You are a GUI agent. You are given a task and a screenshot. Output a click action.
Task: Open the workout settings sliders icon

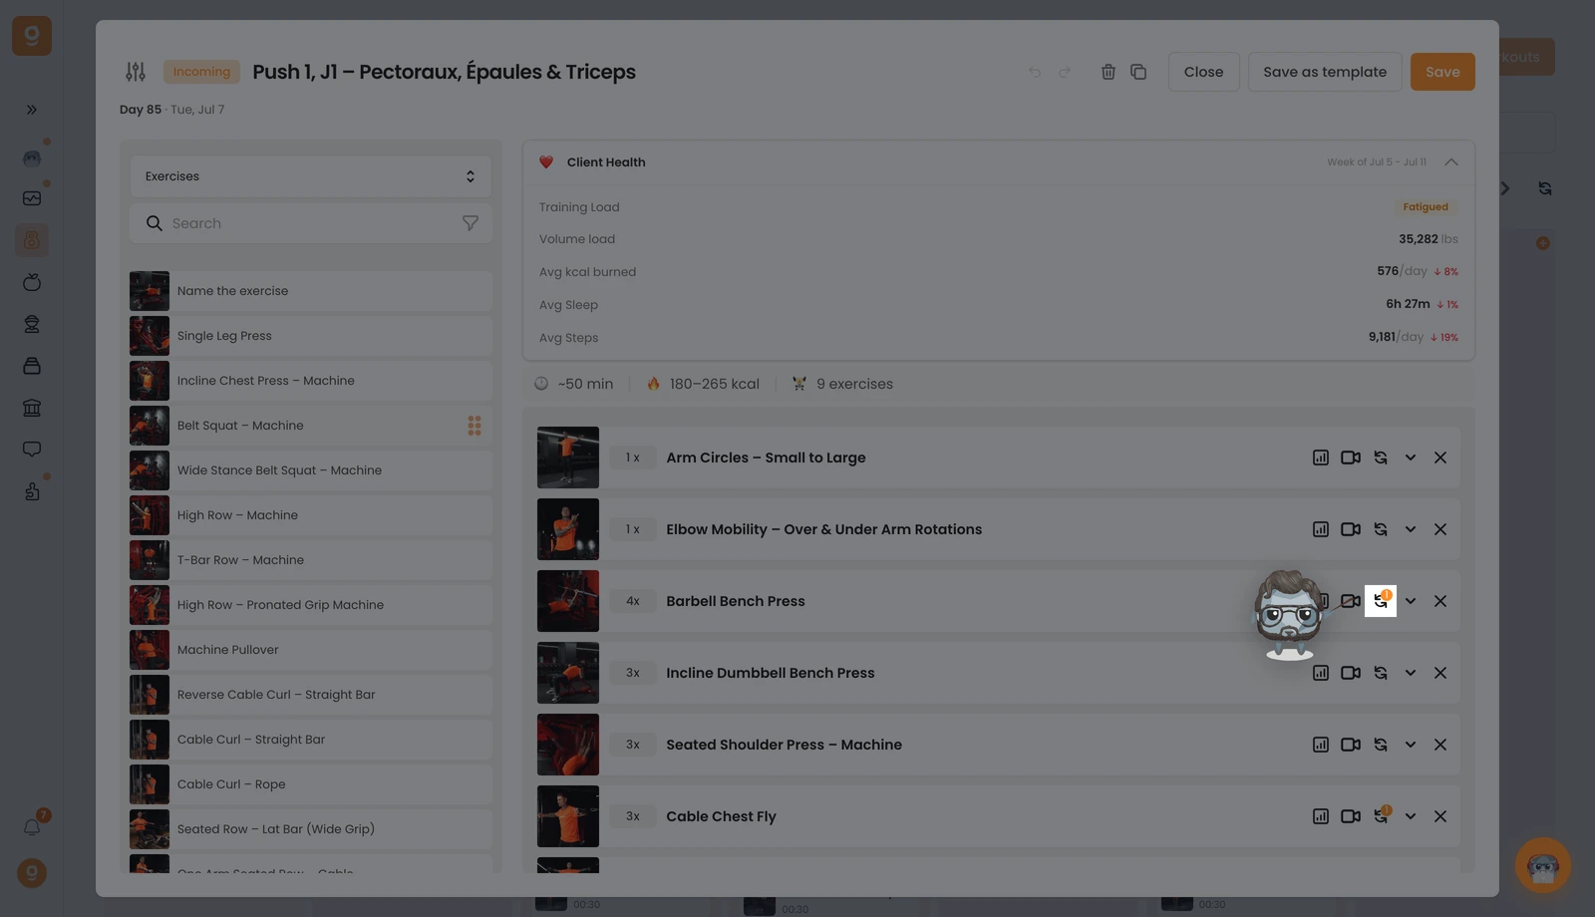click(x=136, y=72)
